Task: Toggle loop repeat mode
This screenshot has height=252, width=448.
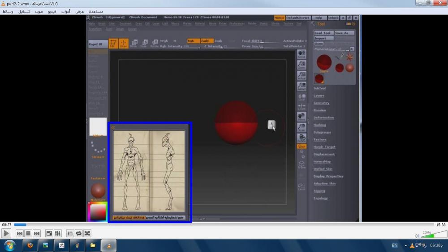Action: click(78, 233)
